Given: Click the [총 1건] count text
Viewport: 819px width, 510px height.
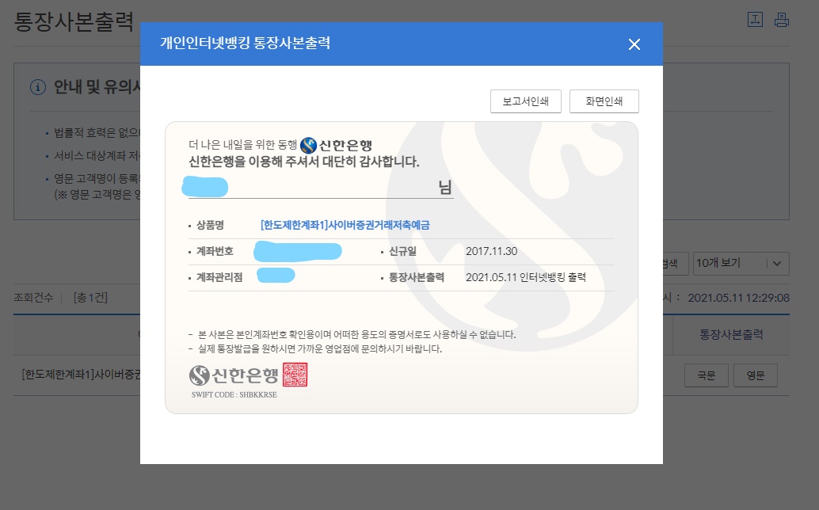Looking at the screenshot, I should [90, 298].
